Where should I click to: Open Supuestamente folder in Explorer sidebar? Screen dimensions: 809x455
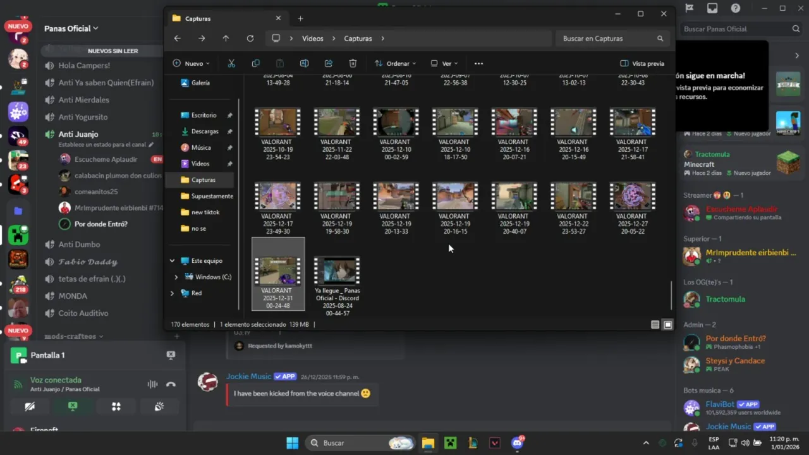205,196
